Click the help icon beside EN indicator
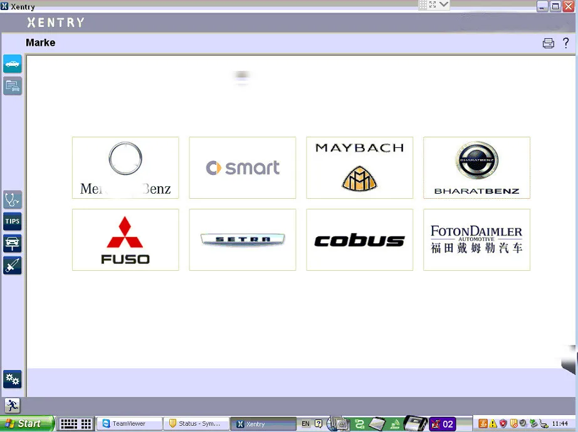 pyautogui.click(x=318, y=424)
